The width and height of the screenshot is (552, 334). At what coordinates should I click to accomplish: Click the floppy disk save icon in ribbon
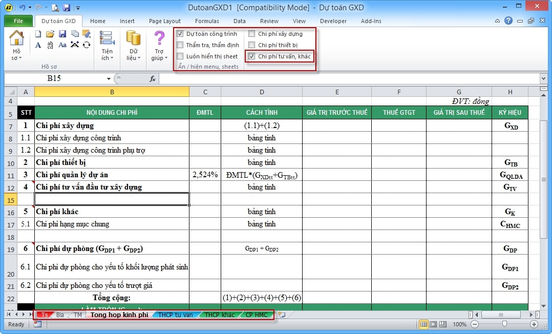pyautogui.click(x=62, y=34)
